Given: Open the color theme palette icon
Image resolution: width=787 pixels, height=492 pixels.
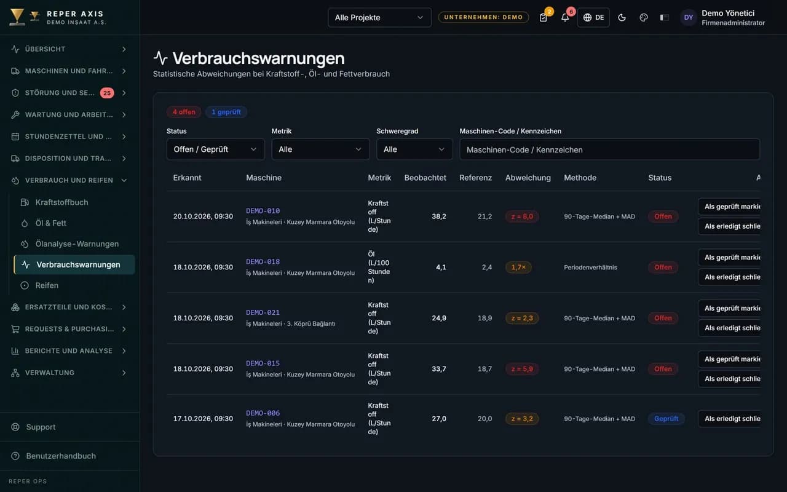Looking at the screenshot, I should (x=644, y=17).
